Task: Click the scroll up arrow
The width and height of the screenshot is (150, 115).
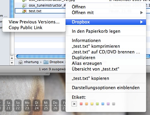Action: [12, 58]
